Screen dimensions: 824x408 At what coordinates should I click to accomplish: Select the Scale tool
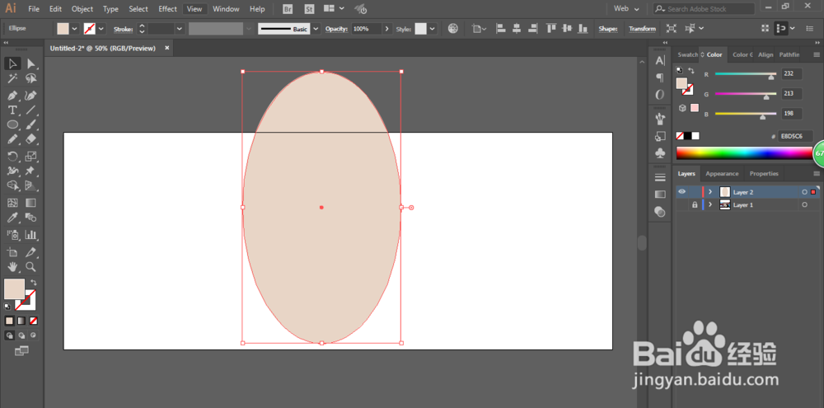[x=31, y=156]
